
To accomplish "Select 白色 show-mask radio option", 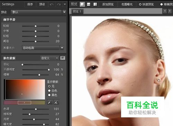I will (x=49, y=91).
